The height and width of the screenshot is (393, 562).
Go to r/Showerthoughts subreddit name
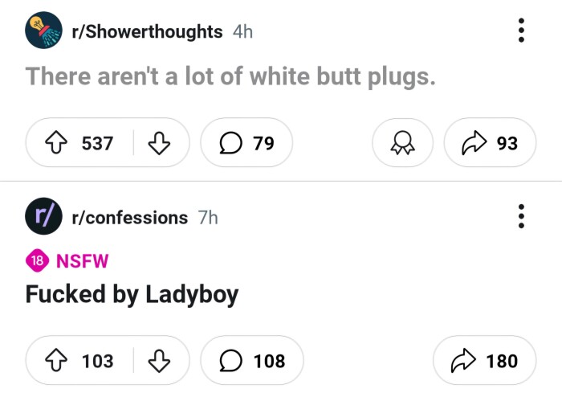click(147, 31)
